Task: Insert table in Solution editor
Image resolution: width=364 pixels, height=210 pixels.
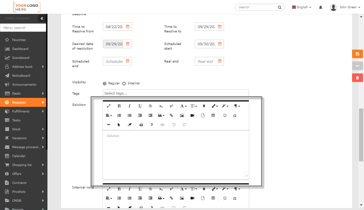Action: 213,115
